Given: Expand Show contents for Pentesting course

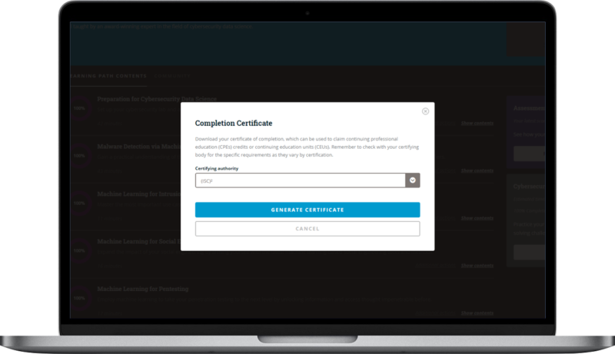Looking at the screenshot, I should pyautogui.click(x=477, y=313).
